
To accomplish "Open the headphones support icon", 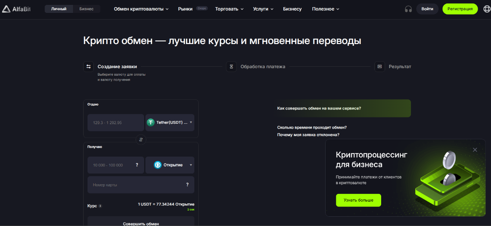I will point(408,9).
